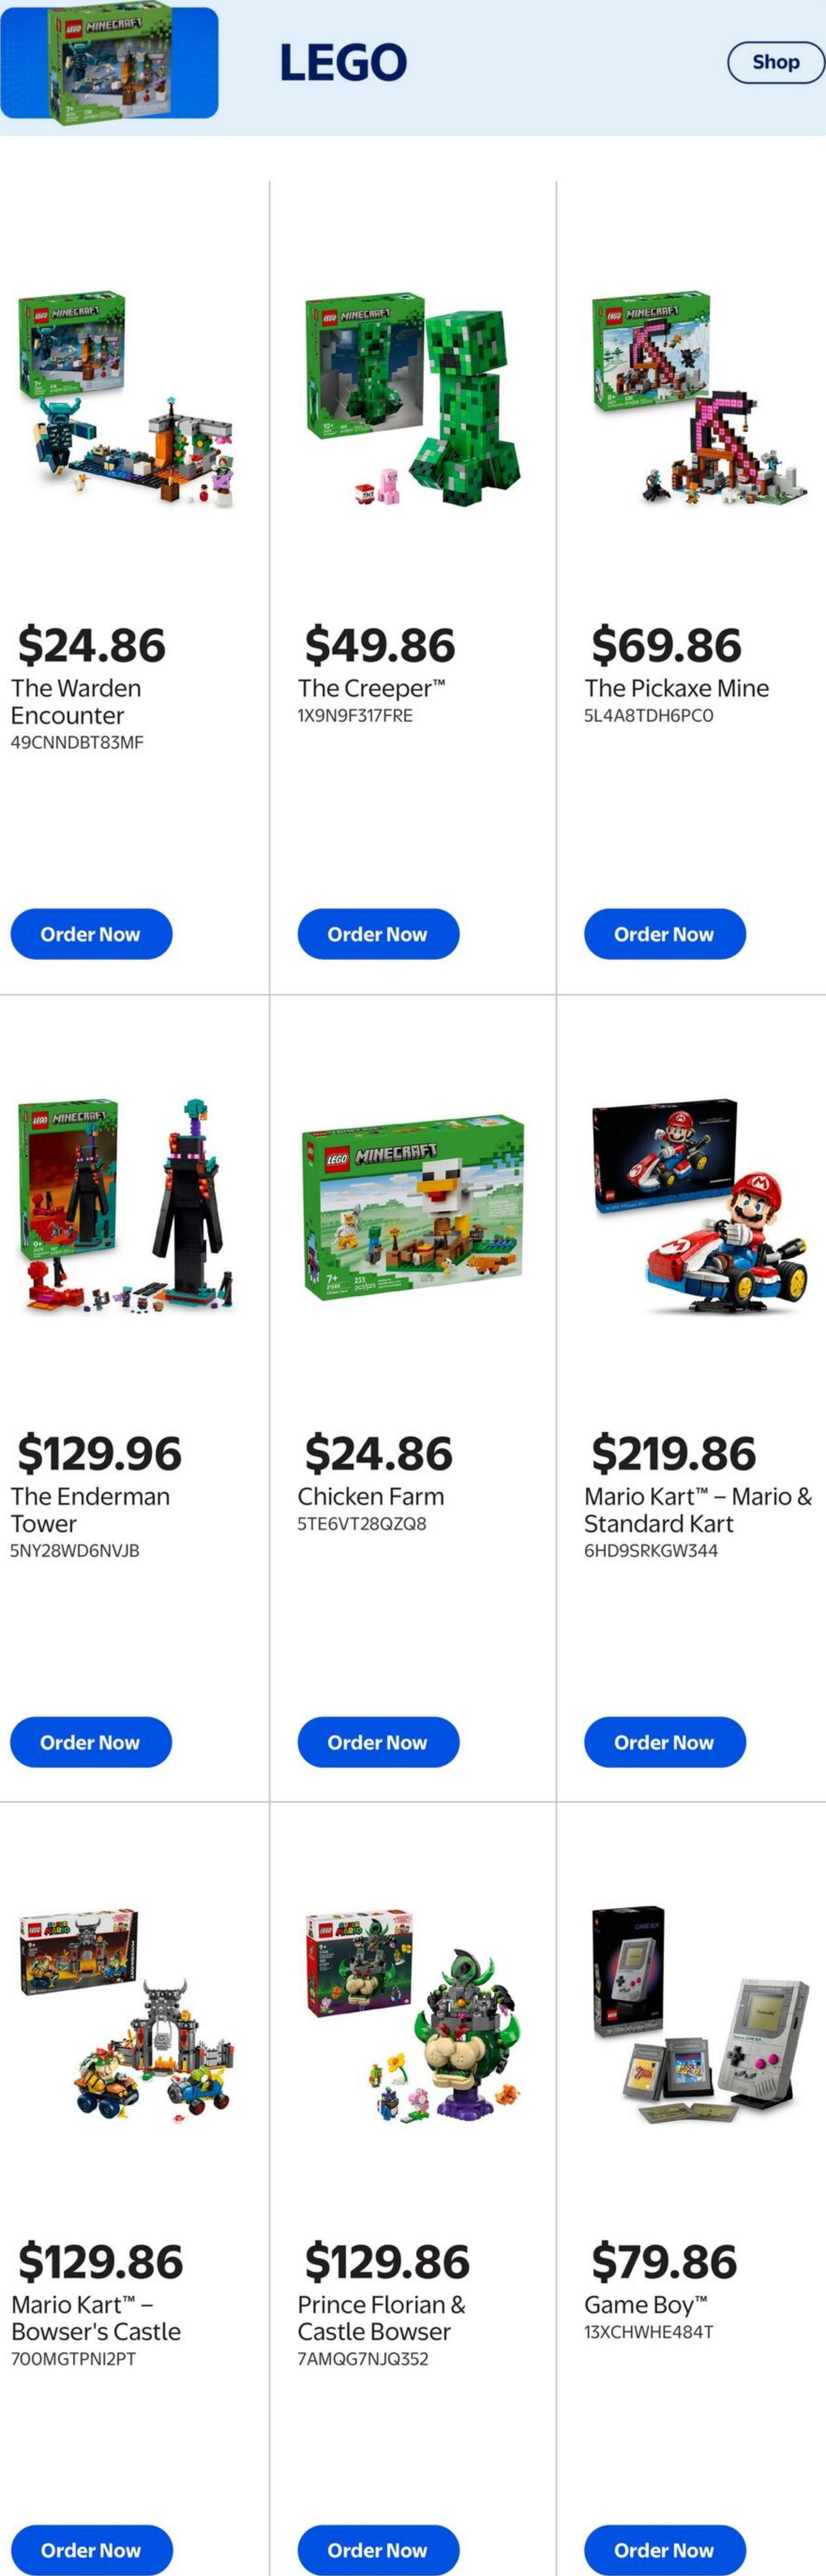The width and height of the screenshot is (826, 2576).
Task: Open The Creeper product picture
Action: tap(412, 400)
